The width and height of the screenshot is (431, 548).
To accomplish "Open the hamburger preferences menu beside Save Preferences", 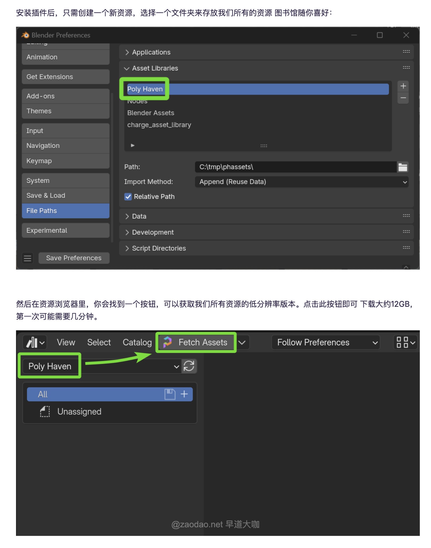I will point(28,258).
